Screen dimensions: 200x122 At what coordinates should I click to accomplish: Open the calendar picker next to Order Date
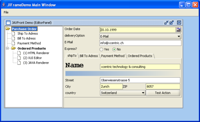179,30
